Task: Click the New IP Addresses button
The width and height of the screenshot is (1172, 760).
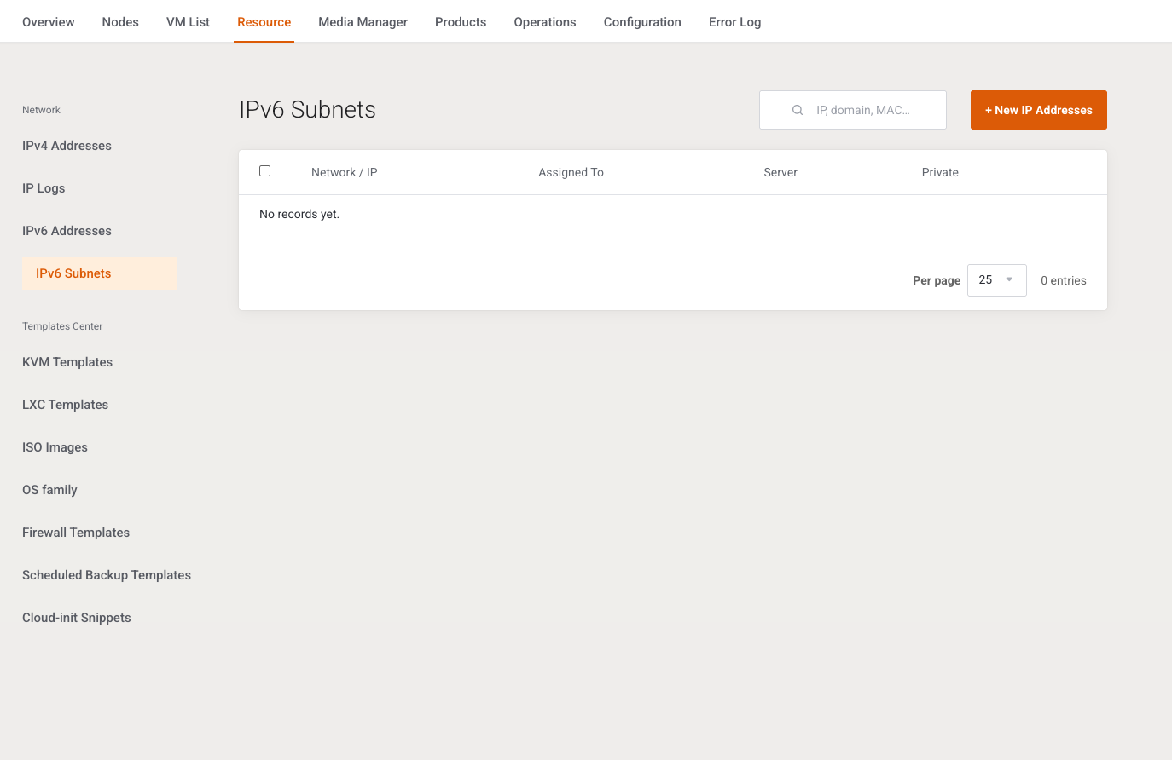Action: point(1039,110)
